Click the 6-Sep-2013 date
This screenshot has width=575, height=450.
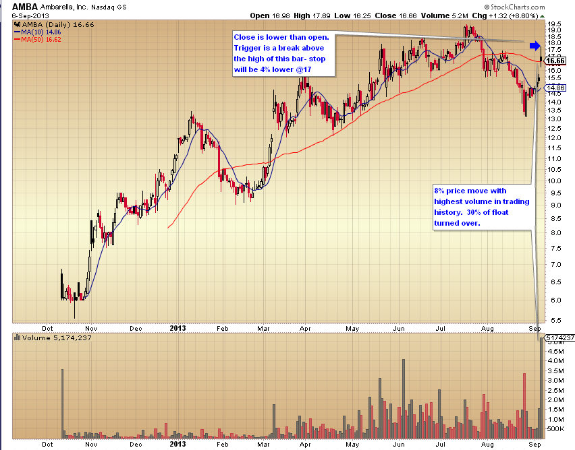point(30,15)
